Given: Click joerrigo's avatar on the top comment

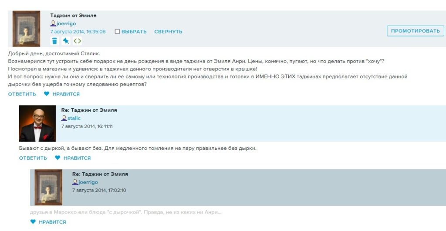Looking at the screenshot, I should [x=26, y=29].
